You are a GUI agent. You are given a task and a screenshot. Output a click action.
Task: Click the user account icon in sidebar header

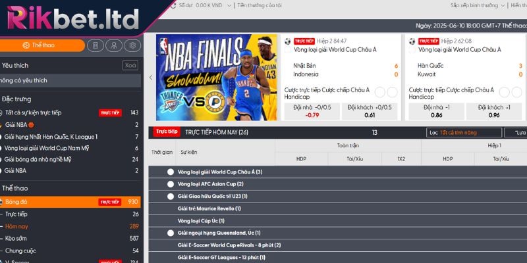pos(114,45)
